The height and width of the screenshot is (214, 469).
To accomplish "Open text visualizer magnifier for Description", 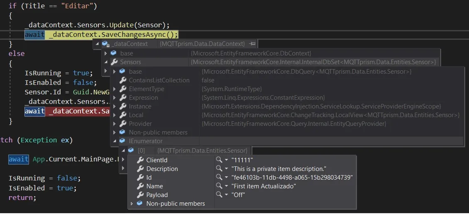I will [219, 168].
